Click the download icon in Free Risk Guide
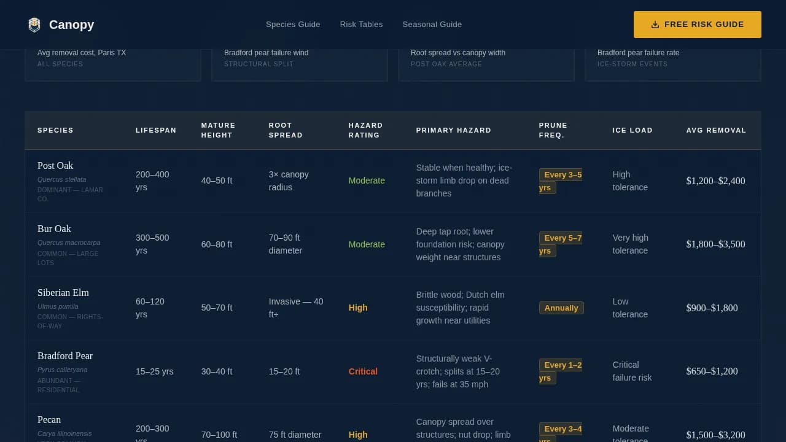The image size is (786, 442). coord(655,25)
